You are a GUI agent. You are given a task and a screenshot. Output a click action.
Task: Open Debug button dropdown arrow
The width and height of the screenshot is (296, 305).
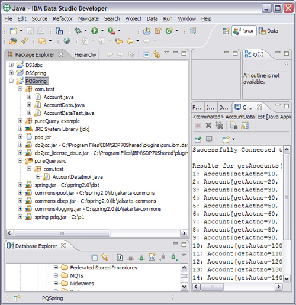pyautogui.click(x=85, y=31)
